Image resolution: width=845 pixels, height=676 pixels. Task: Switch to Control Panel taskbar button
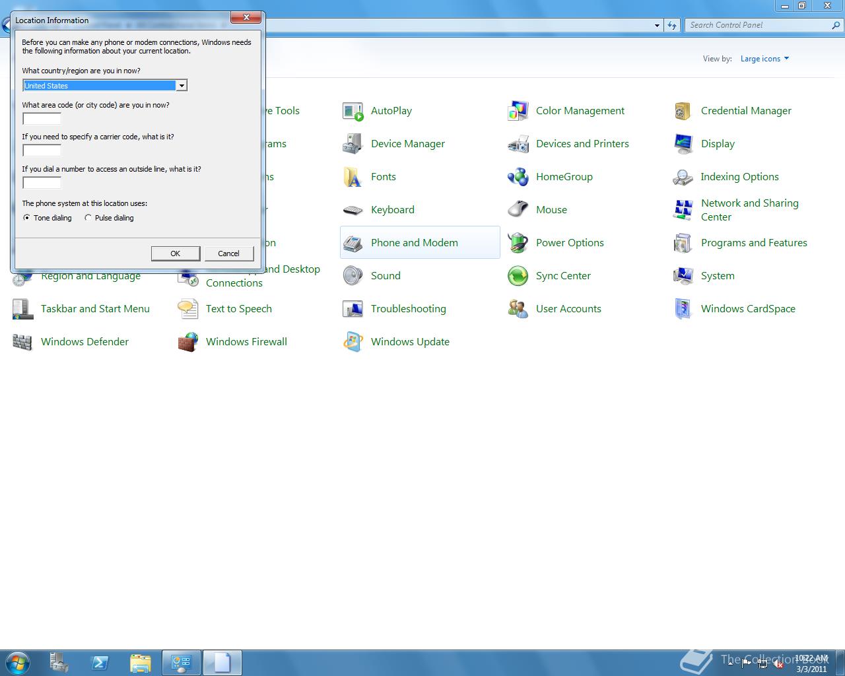[182, 663]
